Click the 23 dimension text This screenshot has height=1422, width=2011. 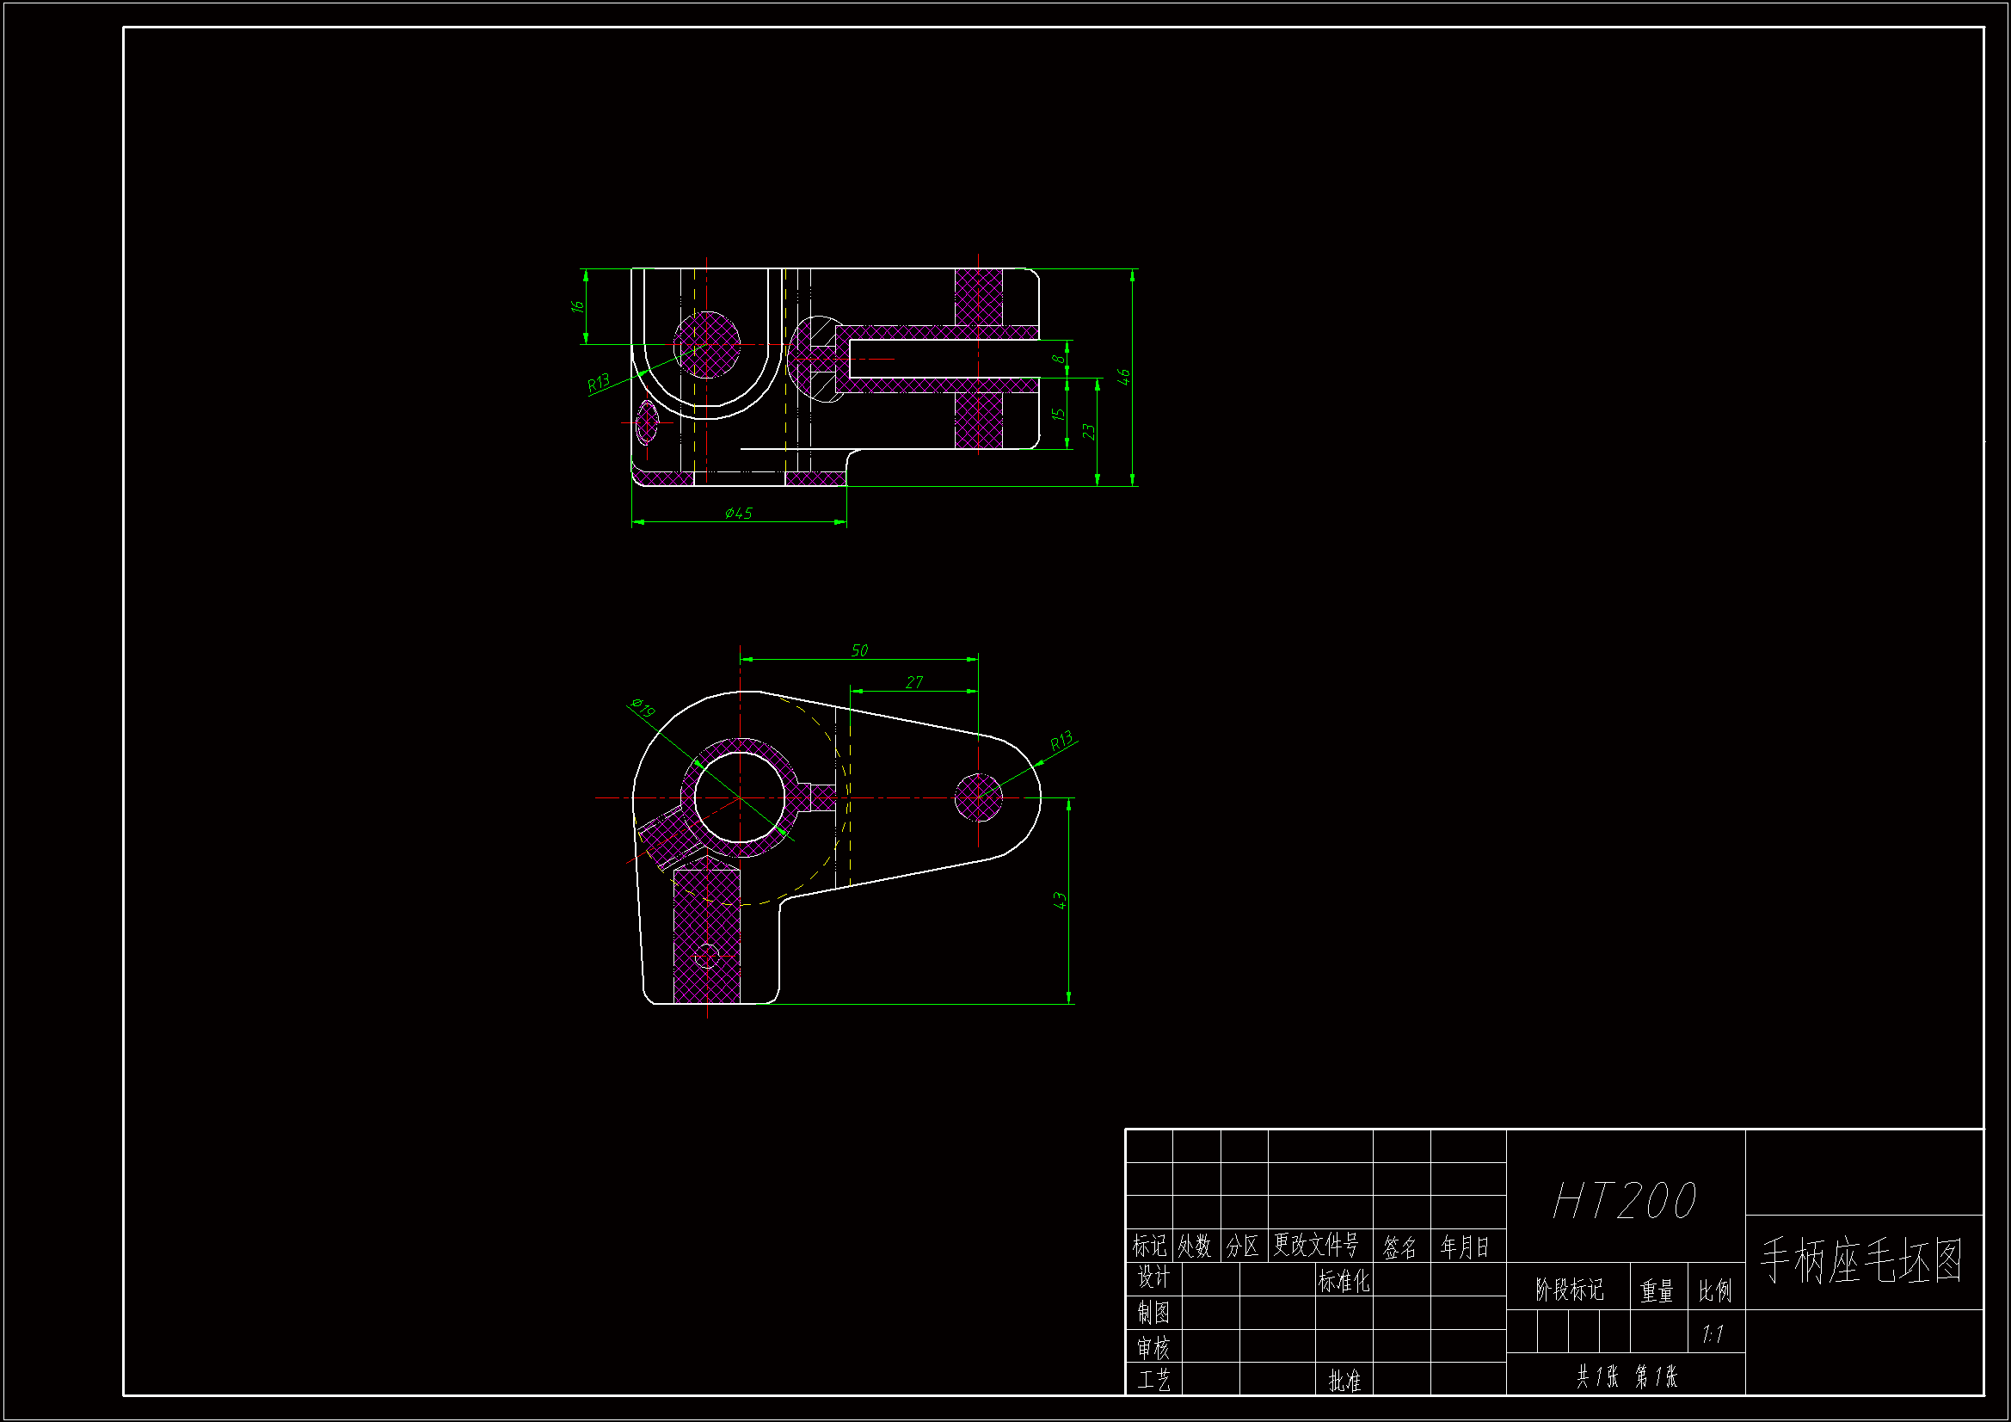coord(1088,432)
